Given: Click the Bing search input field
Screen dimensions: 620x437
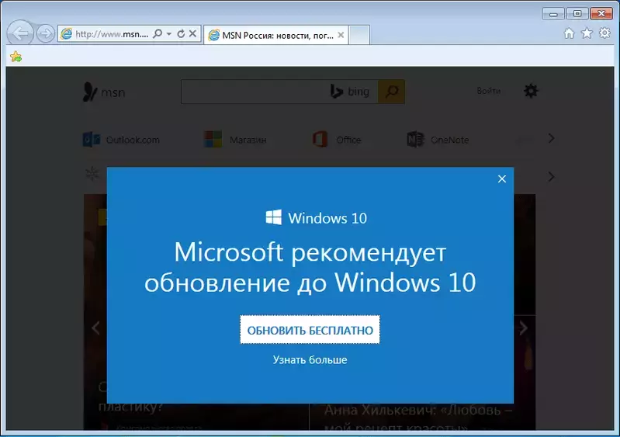Looking at the screenshot, I should point(279,92).
